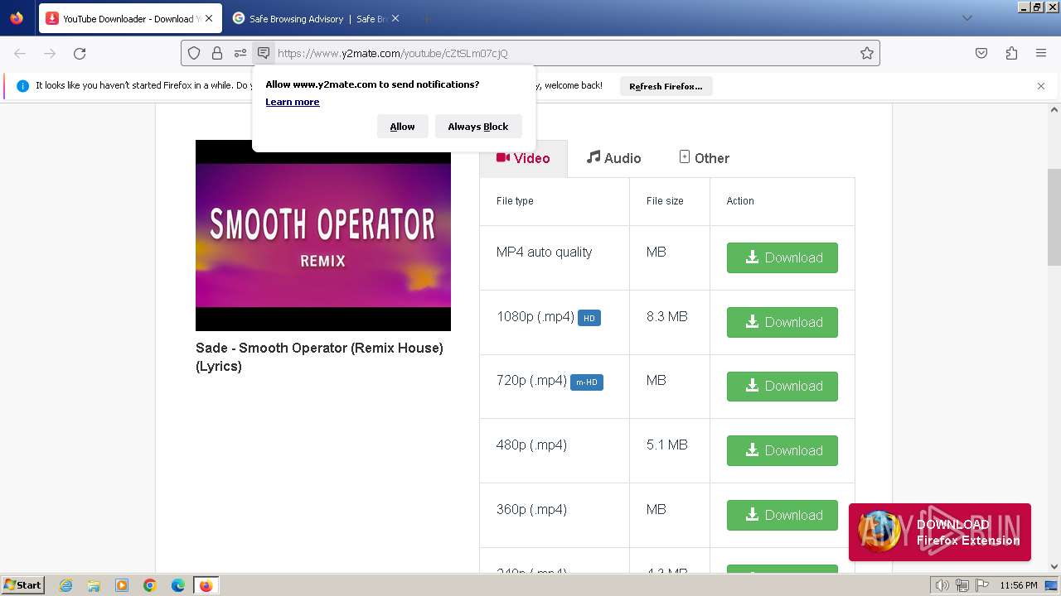
Task: Open Save to Pocket icon
Action: (x=981, y=53)
